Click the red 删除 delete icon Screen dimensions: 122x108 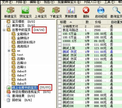point(86,10)
